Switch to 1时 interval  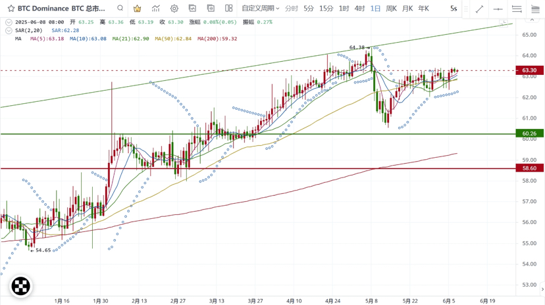coord(344,9)
